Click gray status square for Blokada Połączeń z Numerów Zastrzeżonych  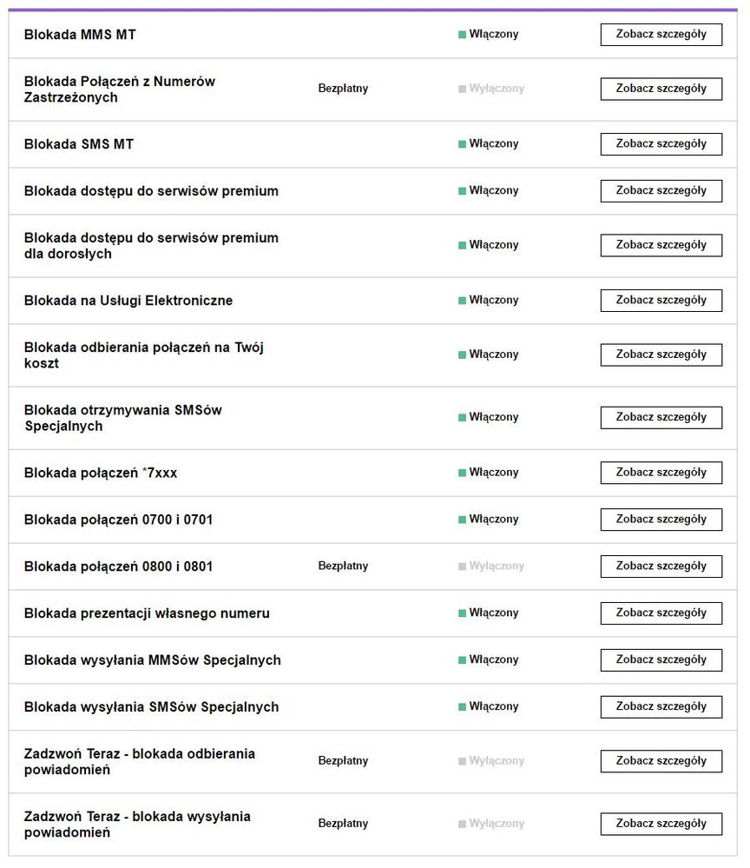pyautogui.click(x=463, y=89)
